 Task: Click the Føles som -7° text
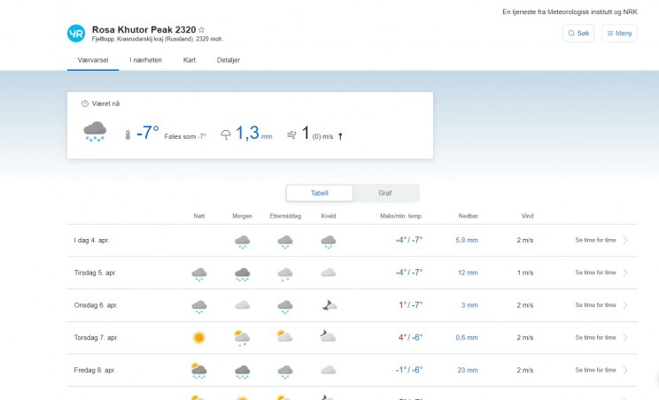[x=185, y=136]
